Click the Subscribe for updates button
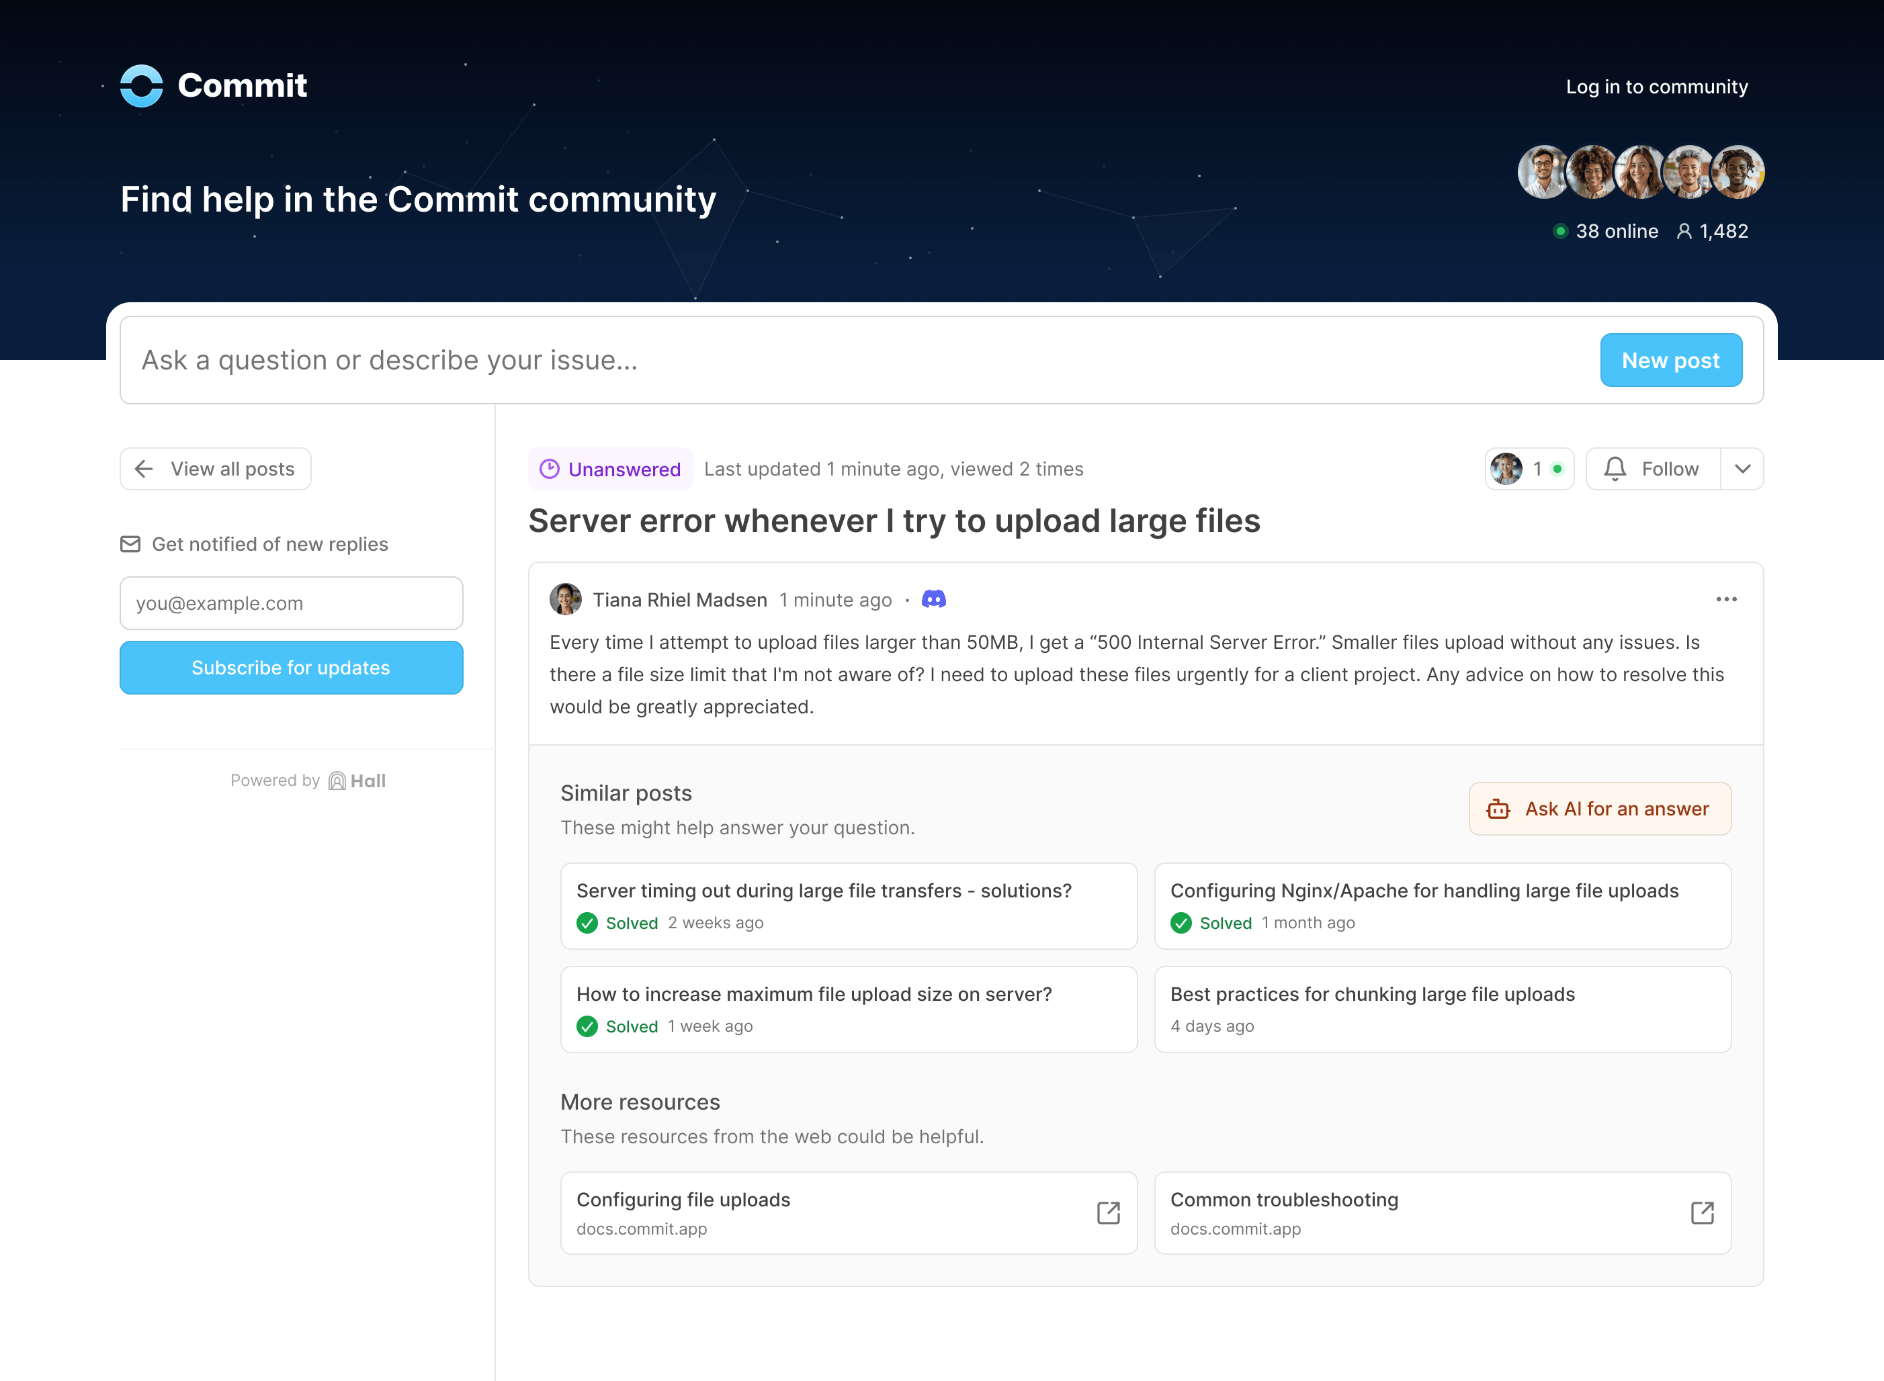 pyautogui.click(x=290, y=667)
